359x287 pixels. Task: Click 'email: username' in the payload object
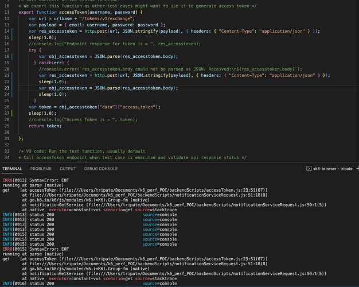[x=88, y=25]
